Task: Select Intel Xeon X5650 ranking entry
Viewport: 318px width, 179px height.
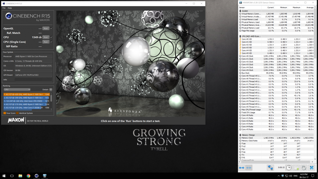Action: (x=26, y=101)
